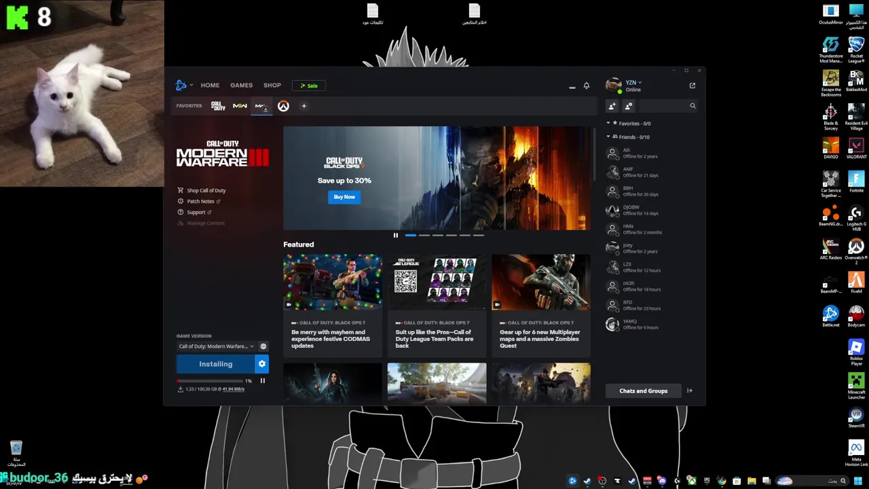Open the Game Version dropdown
The image size is (869, 489).
[216, 346]
